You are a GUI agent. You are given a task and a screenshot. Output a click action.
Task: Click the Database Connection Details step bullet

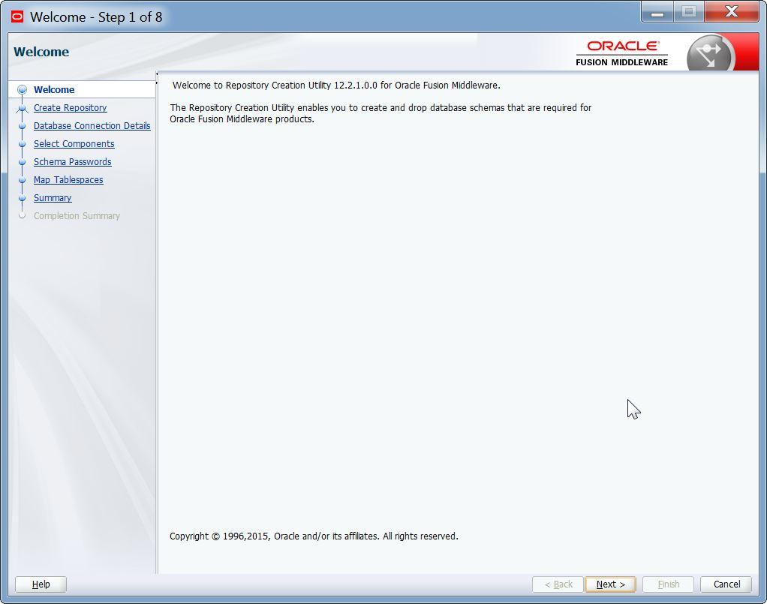[22, 126]
